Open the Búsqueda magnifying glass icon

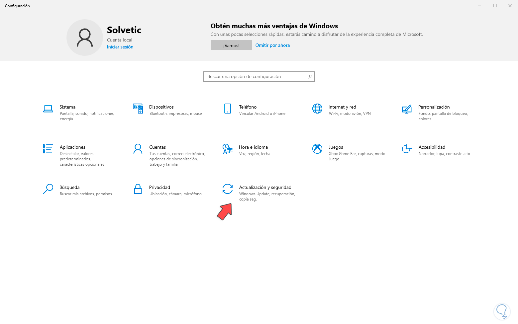[48, 189]
